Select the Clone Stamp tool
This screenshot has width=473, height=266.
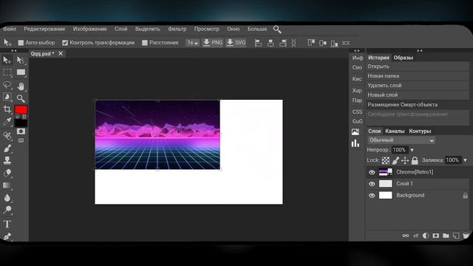pyautogui.click(x=7, y=160)
